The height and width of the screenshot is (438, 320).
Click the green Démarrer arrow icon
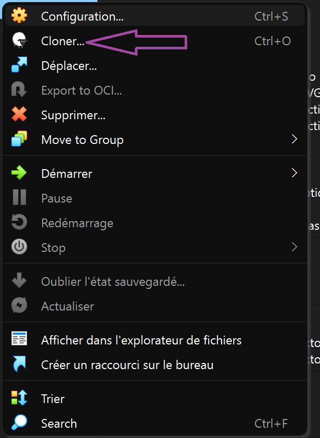click(x=19, y=173)
